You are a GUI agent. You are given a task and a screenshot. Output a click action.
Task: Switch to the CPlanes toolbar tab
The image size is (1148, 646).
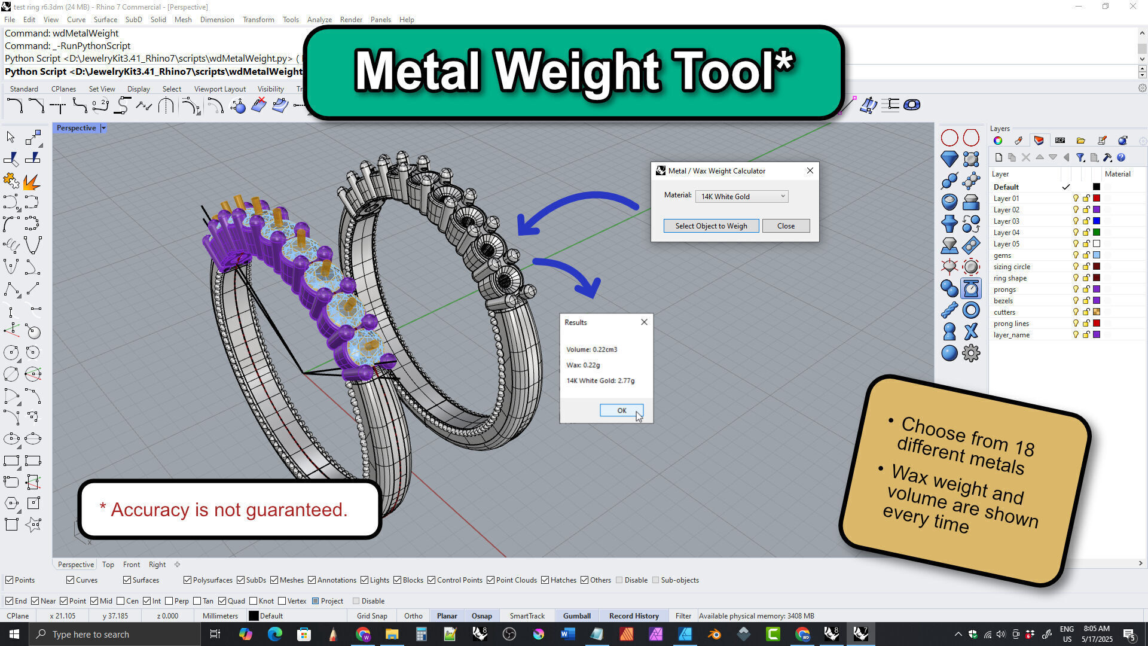tap(63, 89)
